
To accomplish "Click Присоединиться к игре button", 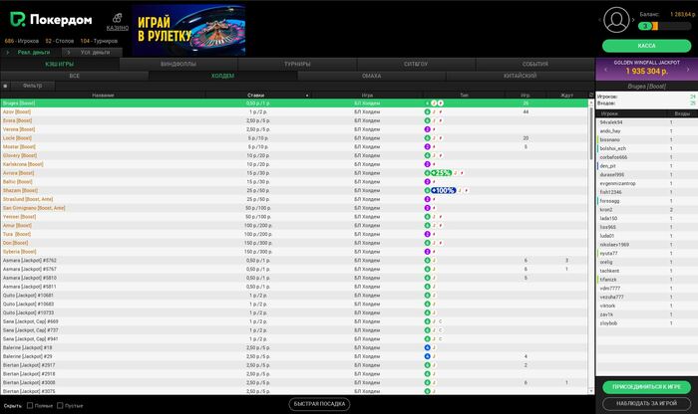I will coord(646,387).
